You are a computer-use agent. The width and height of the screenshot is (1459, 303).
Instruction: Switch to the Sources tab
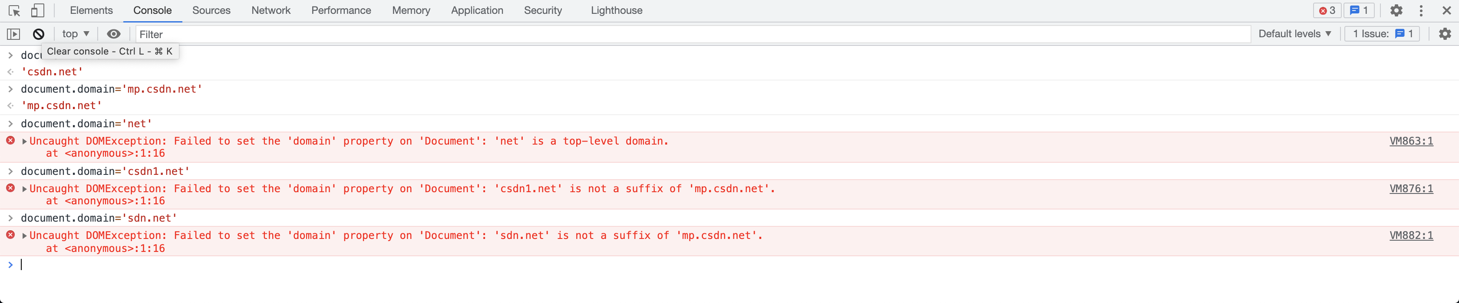[211, 11]
